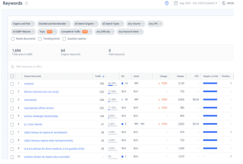Screen dimensions: 243x164
Task: Click the globe icon for Worldwide region
Action: point(224,3)
